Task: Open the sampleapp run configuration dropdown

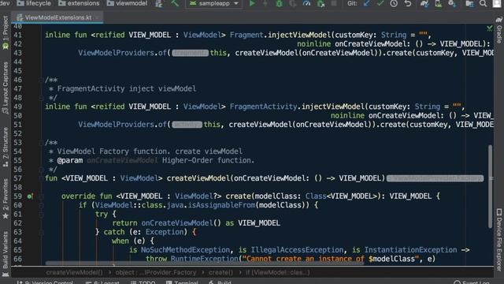Action: (x=213, y=3)
